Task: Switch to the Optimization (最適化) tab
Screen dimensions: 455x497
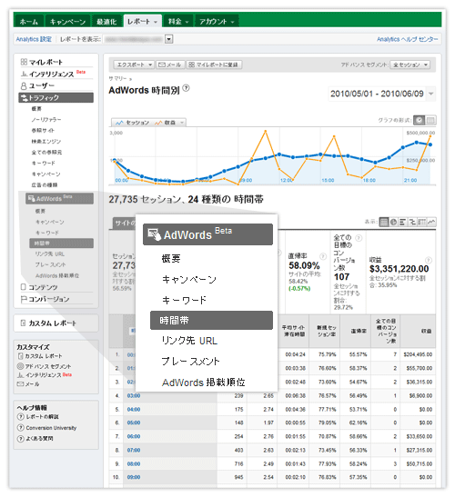Action: (106, 21)
